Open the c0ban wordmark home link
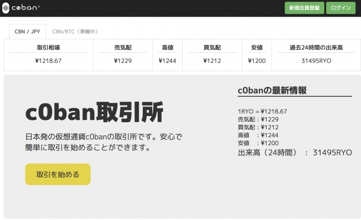The height and width of the screenshot is (221, 361). [x=26, y=8]
